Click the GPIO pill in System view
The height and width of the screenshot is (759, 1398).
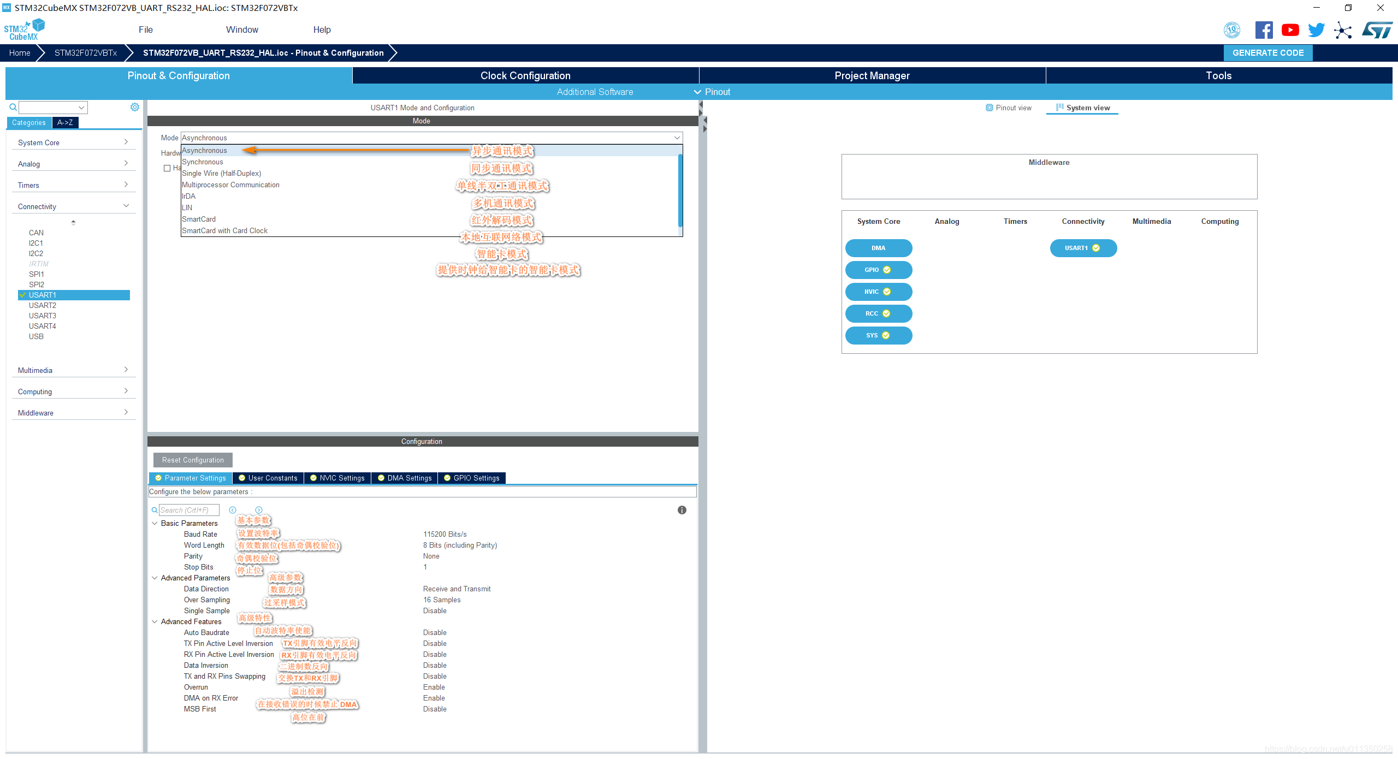[x=878, y=270]
